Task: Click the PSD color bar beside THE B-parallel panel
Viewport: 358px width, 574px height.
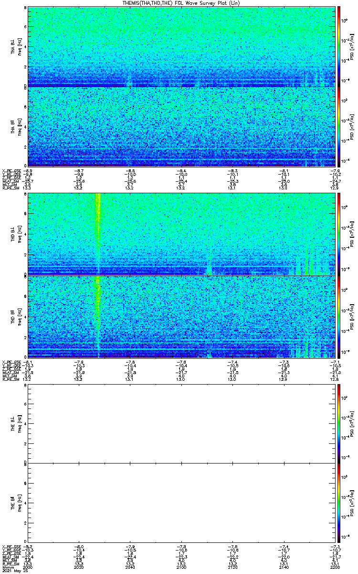Action: tap(339, 503)
